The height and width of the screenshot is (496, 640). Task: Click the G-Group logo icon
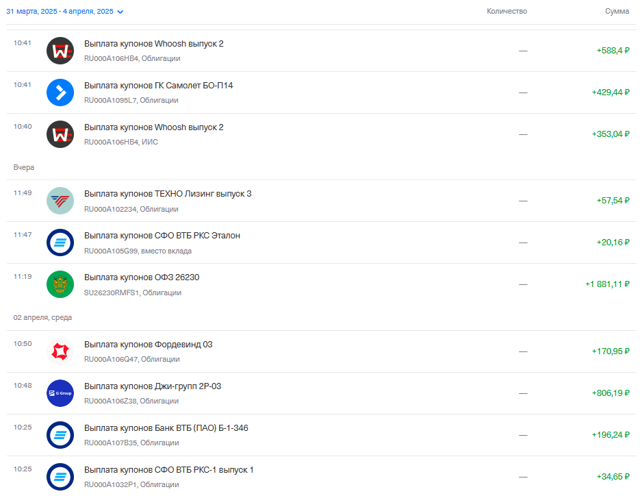coord(60,393)
